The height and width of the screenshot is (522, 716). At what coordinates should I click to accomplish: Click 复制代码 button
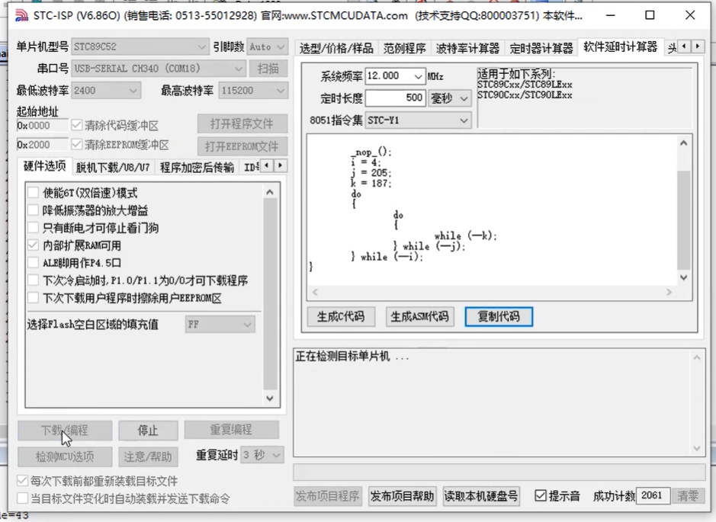pos(499,316)
